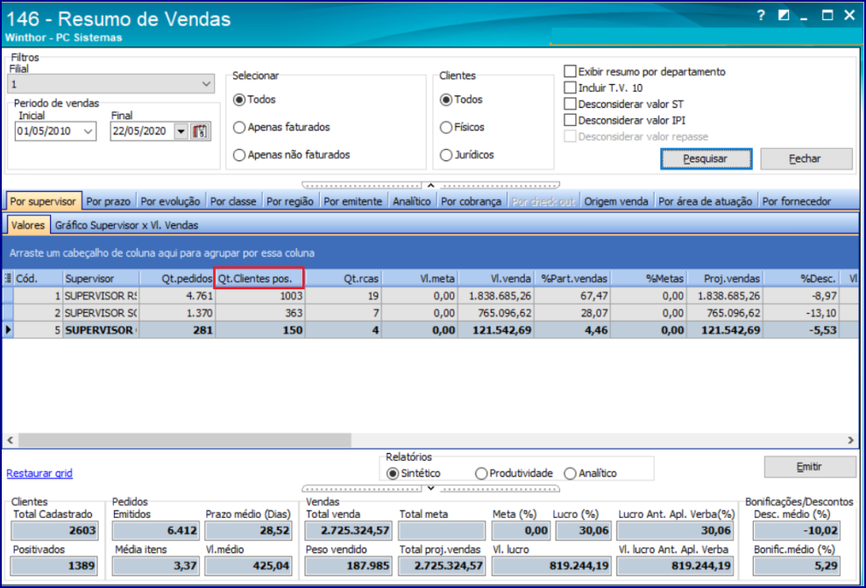Click the Total venda field 2.725.324,57

coord(348,531)
